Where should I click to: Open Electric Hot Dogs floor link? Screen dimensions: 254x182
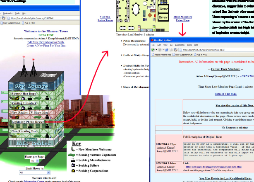pyautogui.click(x=24, y=94)
